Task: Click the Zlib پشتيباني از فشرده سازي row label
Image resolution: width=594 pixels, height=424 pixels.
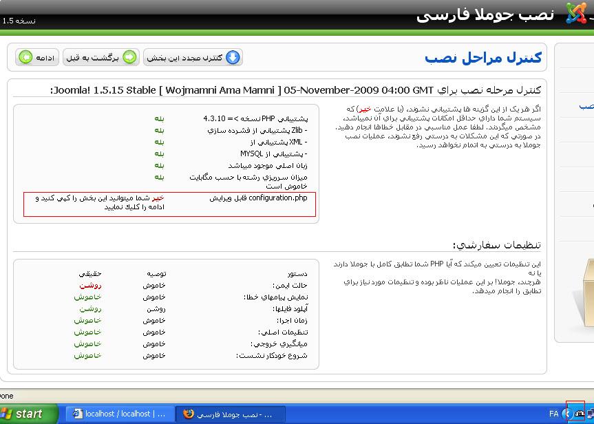Action: (257, 130)
